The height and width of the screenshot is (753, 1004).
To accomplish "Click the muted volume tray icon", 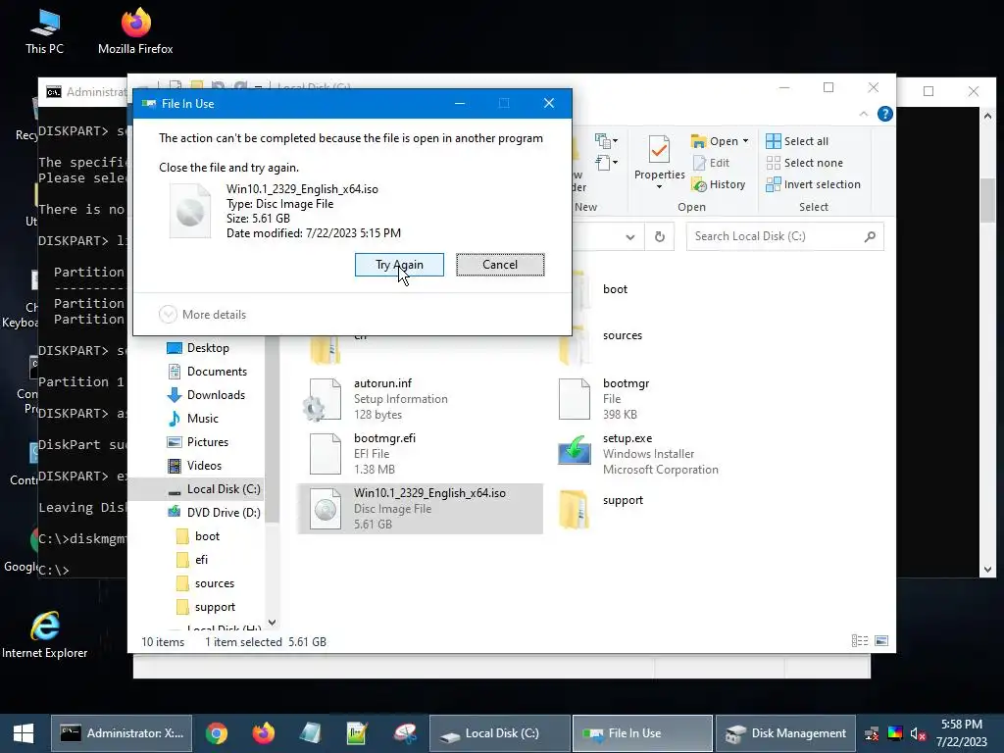I will click(x=918, y=733).
